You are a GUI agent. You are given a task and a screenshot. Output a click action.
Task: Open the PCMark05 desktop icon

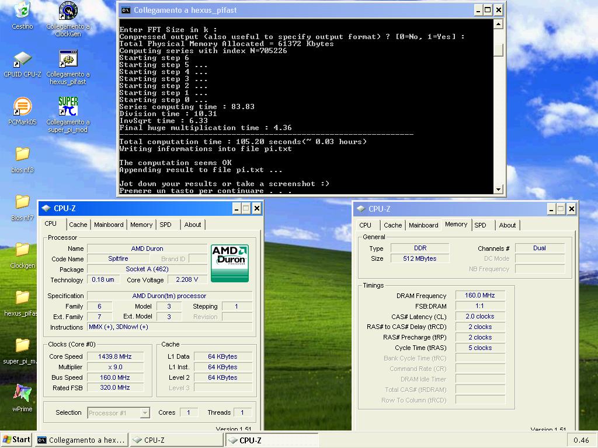pos(22,111)
